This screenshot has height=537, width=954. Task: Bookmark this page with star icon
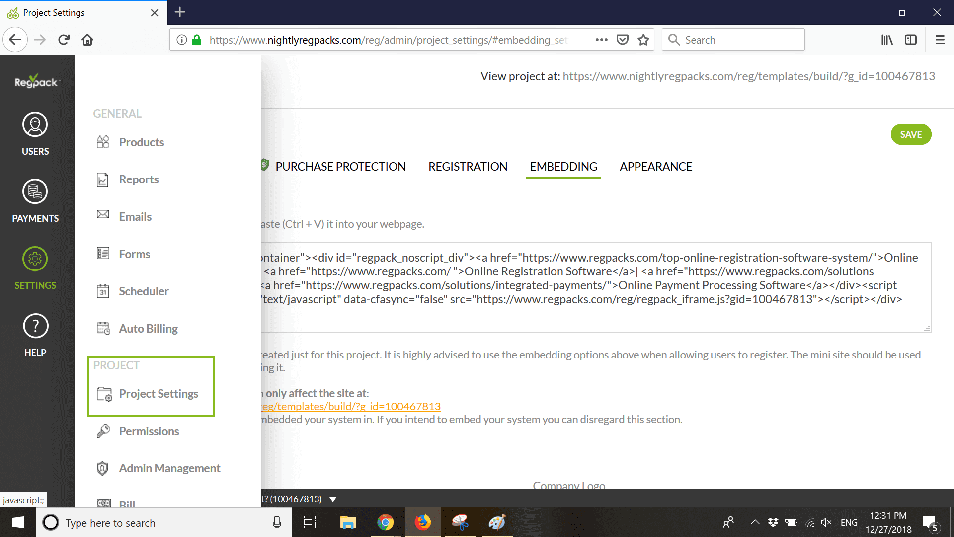(643, 40)
